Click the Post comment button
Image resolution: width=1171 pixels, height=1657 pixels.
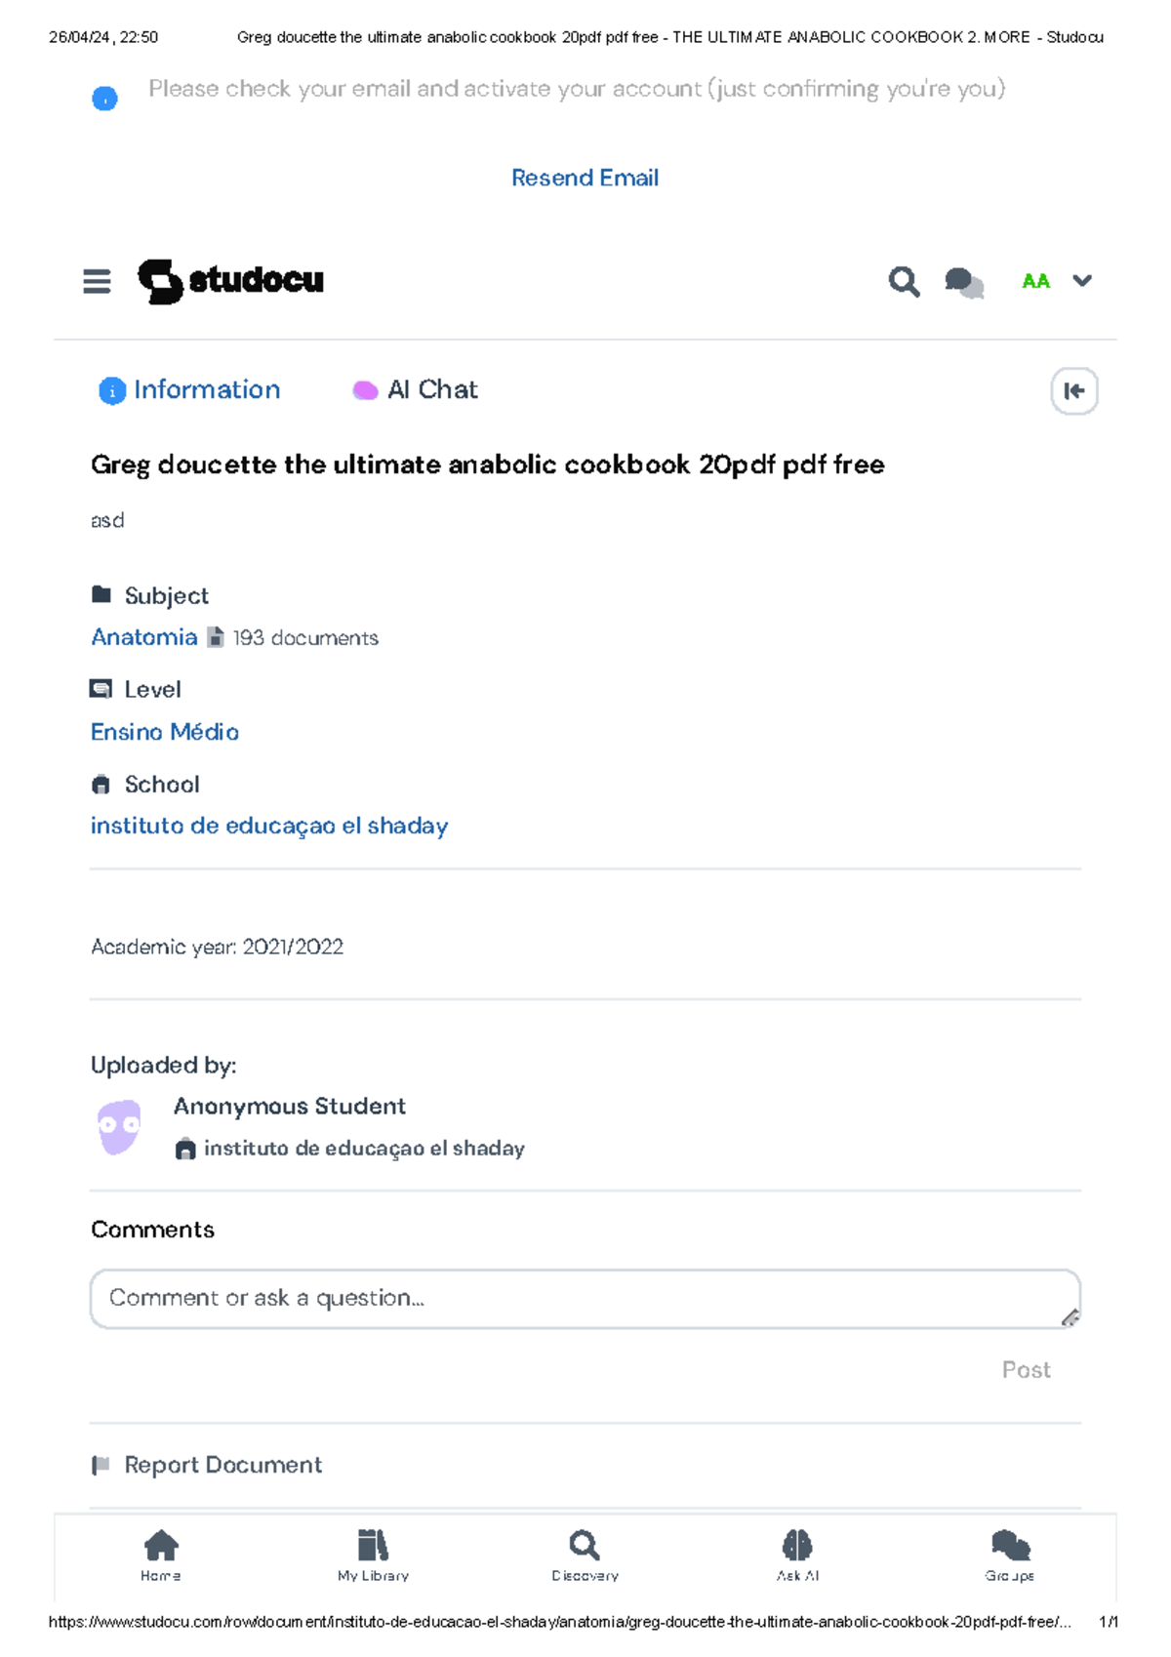pos(1026,1370)
